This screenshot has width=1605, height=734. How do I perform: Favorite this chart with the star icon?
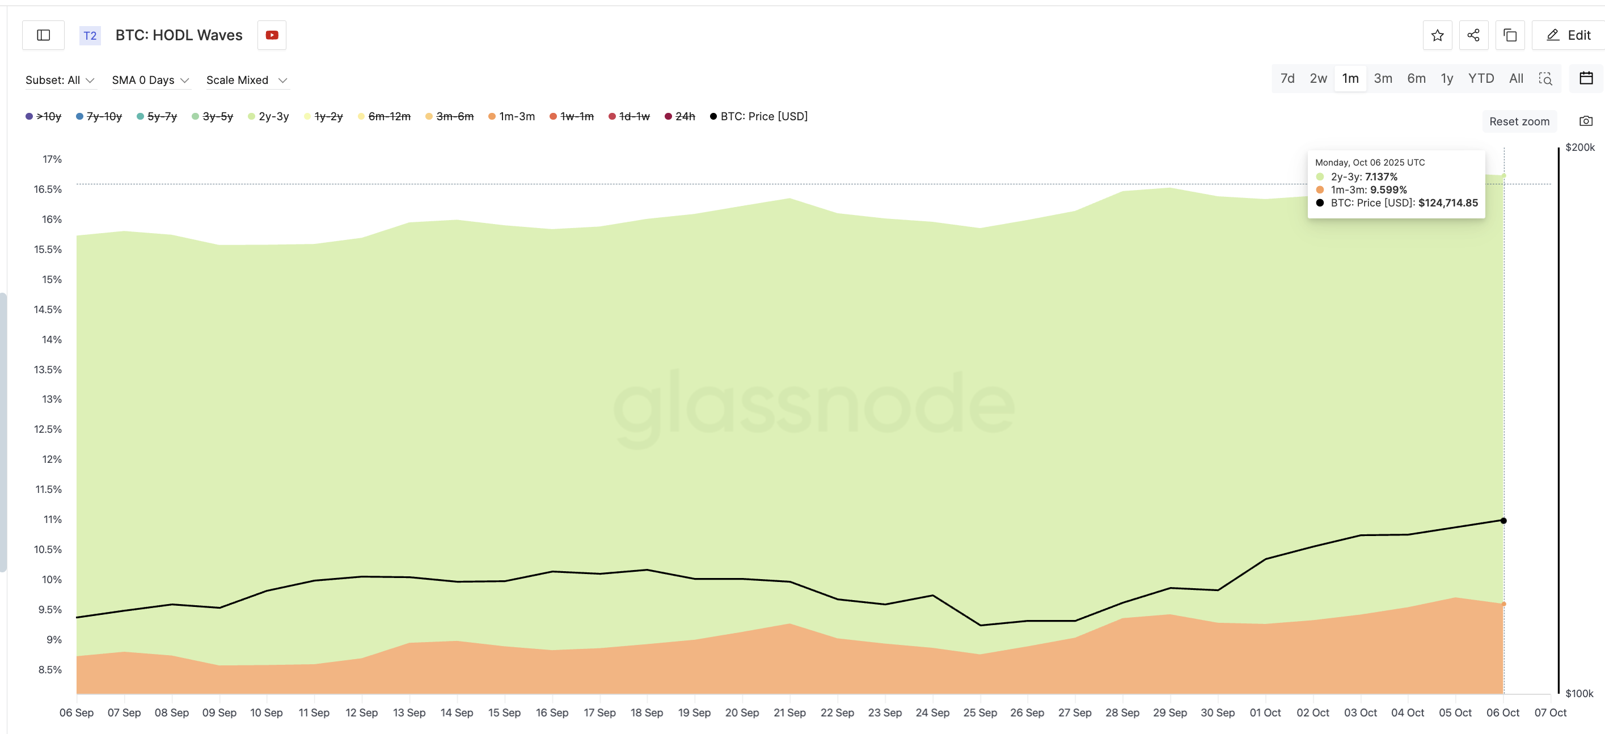click(1437, 36)
